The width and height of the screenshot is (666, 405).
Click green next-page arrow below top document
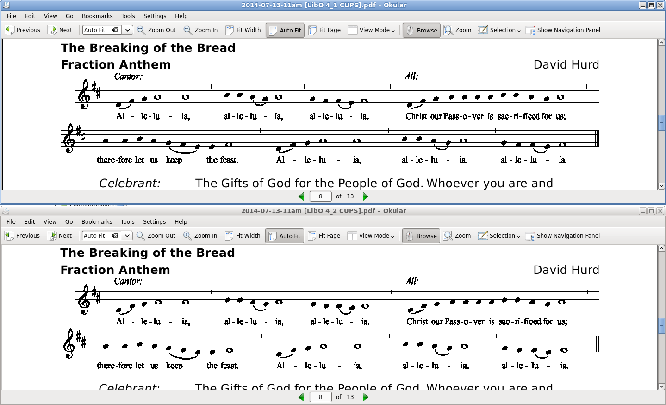[366, 196]
